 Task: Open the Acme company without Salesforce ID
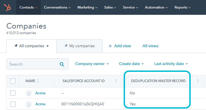(x=40, y=93)
